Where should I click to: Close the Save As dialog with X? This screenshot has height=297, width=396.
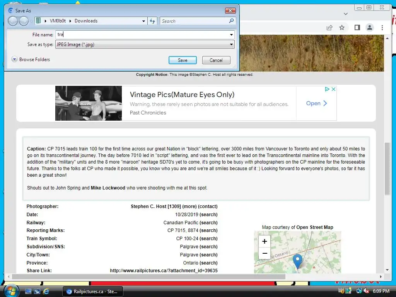tap(230, 10)
